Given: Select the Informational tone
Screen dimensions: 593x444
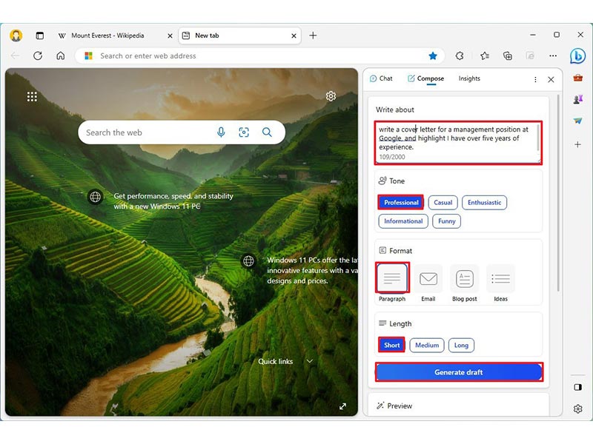Looking at the screenshot, I should tap(403, 221).
